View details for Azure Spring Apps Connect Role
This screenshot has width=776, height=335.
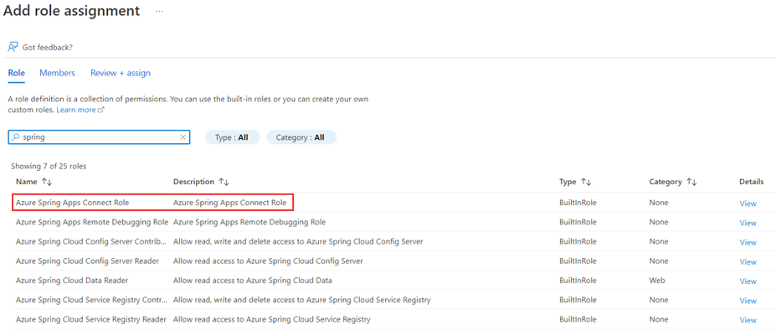(x=748, y=204)
